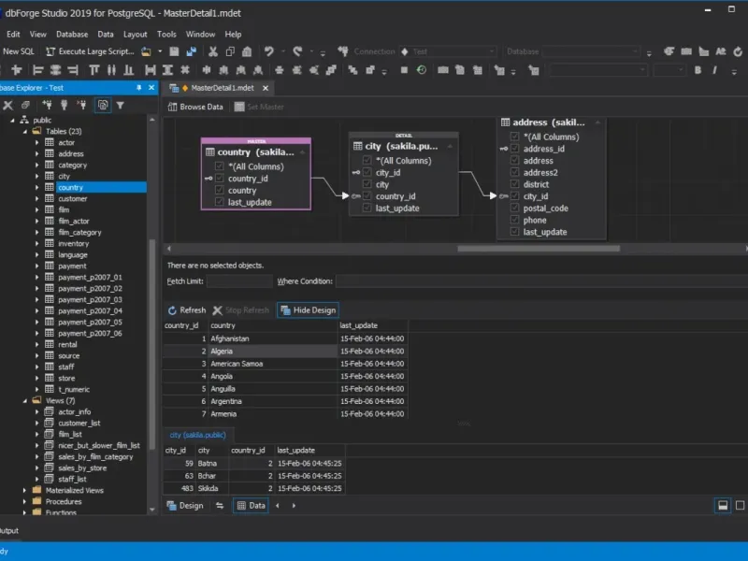The height and width of the screenshot is (561, 748).
Task: Toggle country_id checkbox in city table
Action: click(x=367, y=196)
